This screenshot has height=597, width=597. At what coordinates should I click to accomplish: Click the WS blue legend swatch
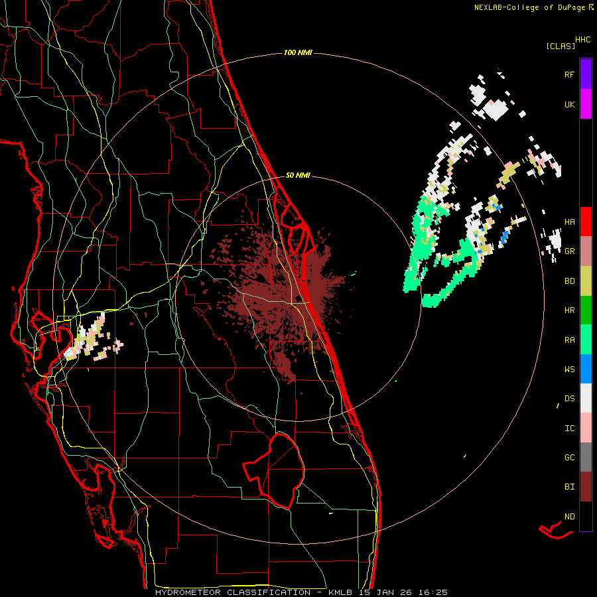click(586, 369)
